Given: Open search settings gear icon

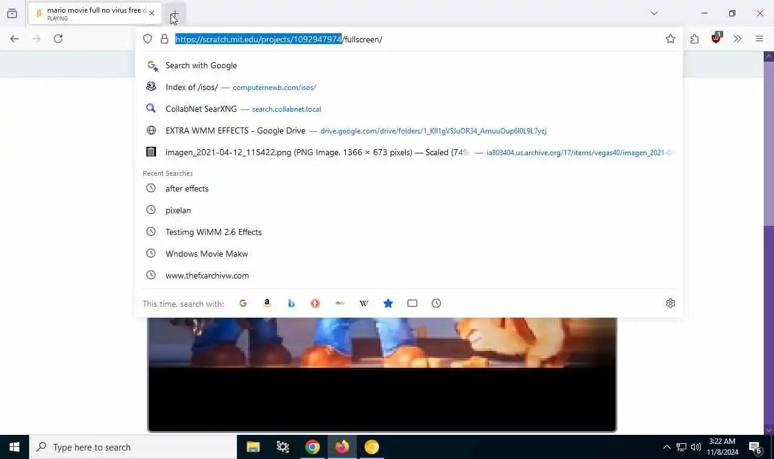Looking at the screenshot, I should pos(671,303).
